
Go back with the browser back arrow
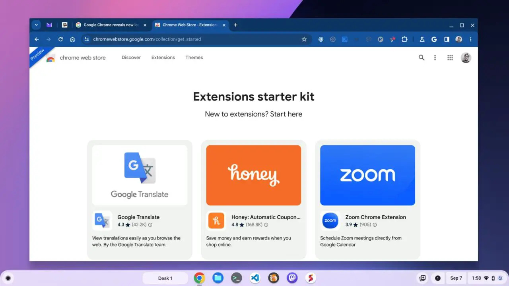[37, 39]
